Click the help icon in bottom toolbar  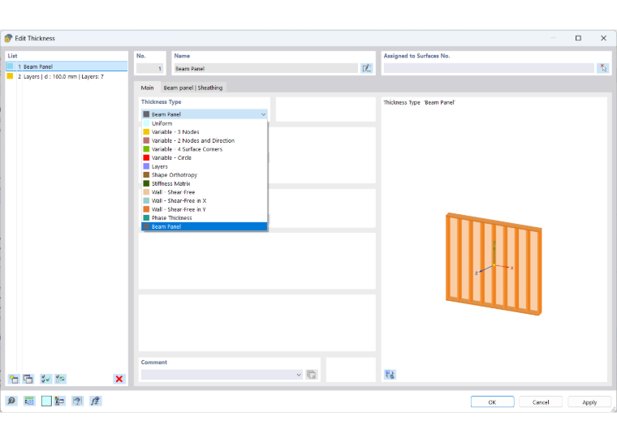pyautogui.click(x=77, y=401)
